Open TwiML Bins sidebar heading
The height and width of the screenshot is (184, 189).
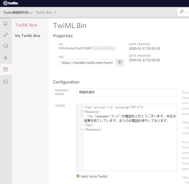coord(26,25)
